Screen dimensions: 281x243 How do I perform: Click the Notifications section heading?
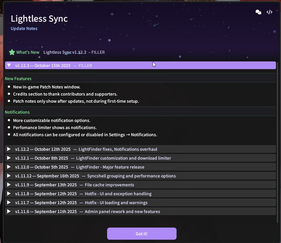pos(17,112)
